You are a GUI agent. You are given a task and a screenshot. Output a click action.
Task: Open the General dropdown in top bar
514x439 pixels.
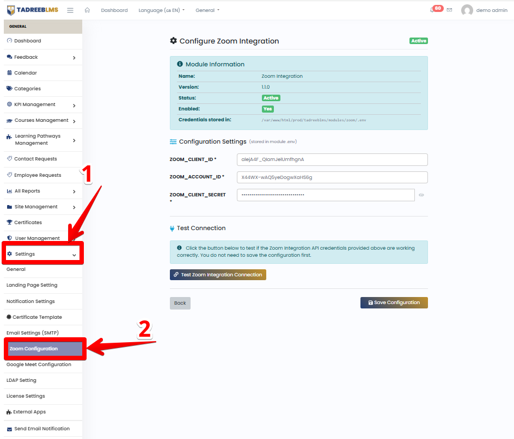pos(207,10)
